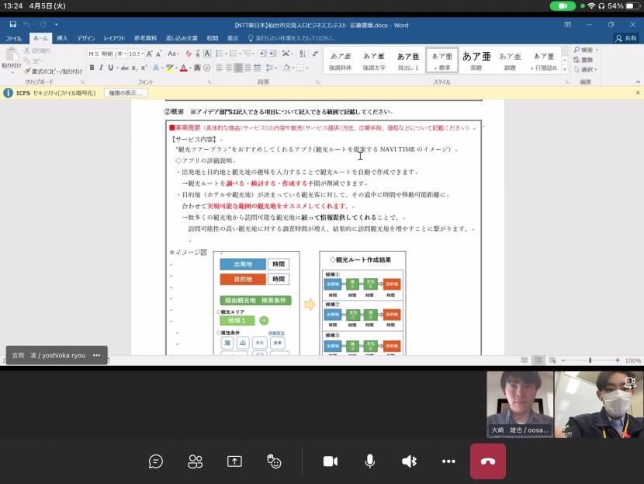Open the meeting chat panel
This screenshot has height=484, width=644.
[156, 461]
